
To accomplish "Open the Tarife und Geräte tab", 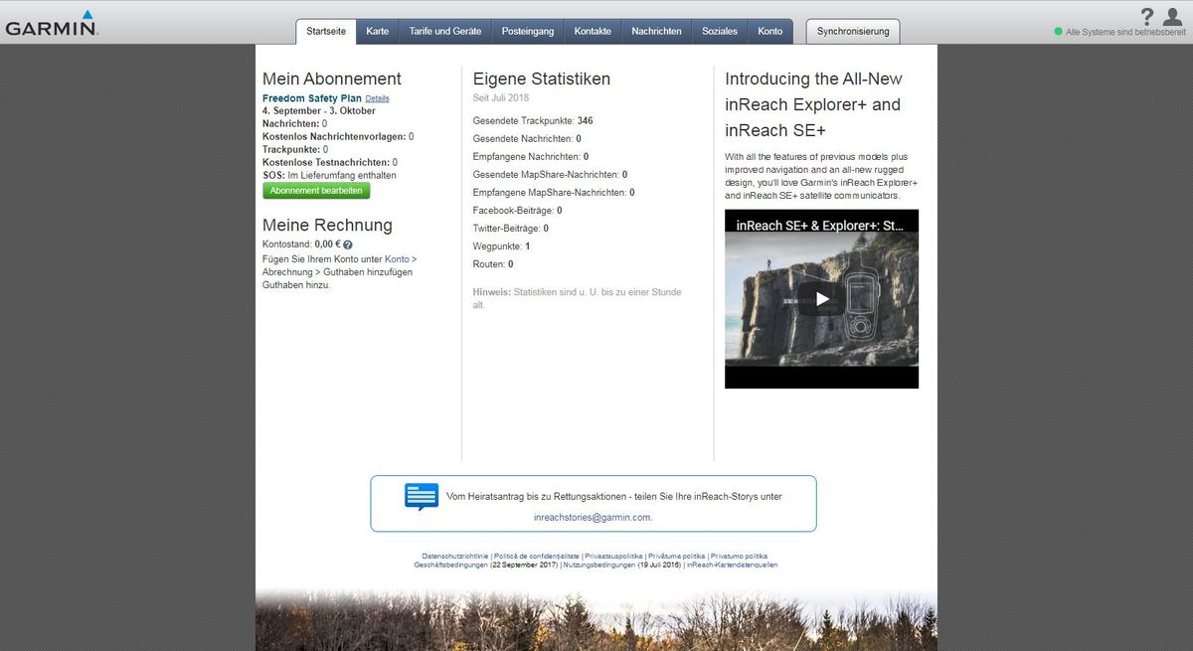I will (445, 31).
